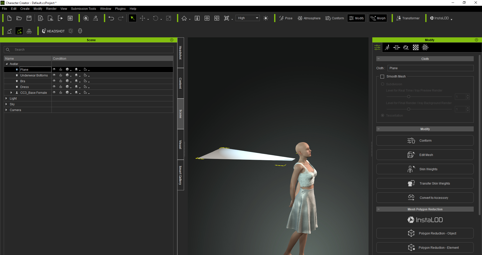Screen dimensions: 482x255
Task: Toggle the lock icon for Dress
Action: (x=61, y=87)
